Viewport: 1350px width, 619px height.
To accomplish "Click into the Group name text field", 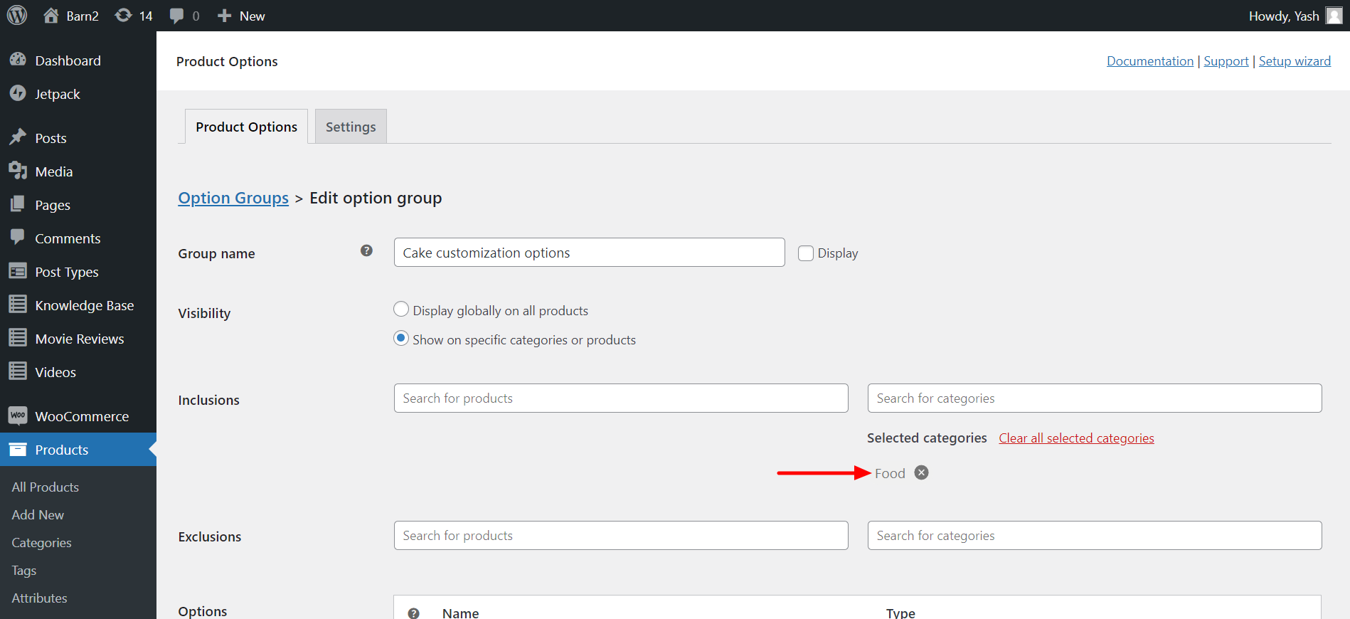I will click(x=589, y=253).
